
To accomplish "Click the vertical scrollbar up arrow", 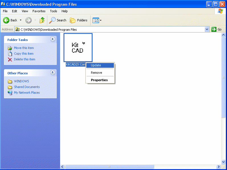I will point(223,35).
